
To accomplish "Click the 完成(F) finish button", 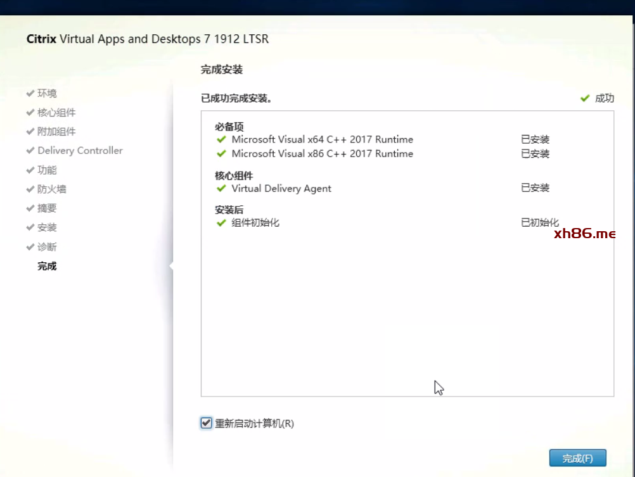I will click(x=577, y=458).
